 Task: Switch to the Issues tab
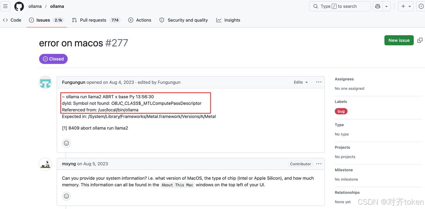pyautogui.click(x=46, y=20)
